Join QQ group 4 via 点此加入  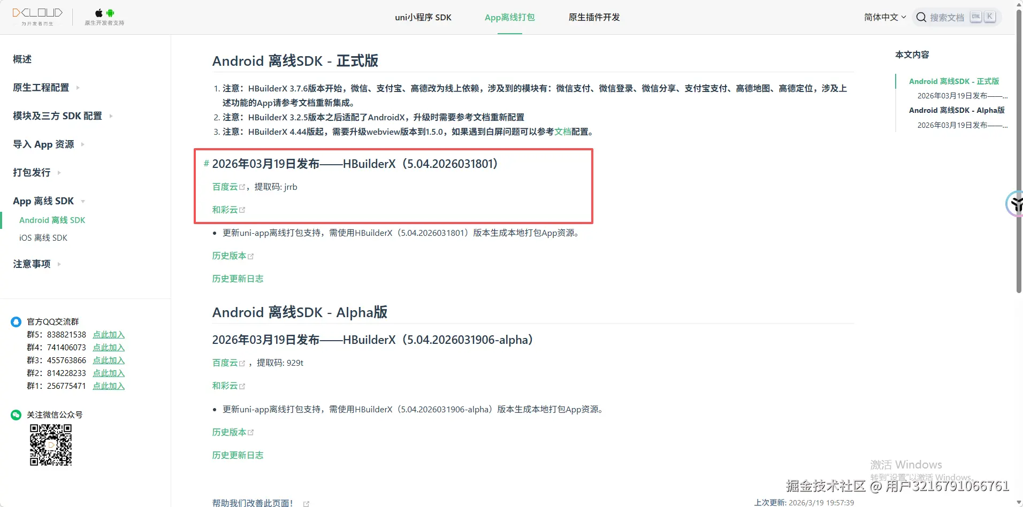coord(109,348)
